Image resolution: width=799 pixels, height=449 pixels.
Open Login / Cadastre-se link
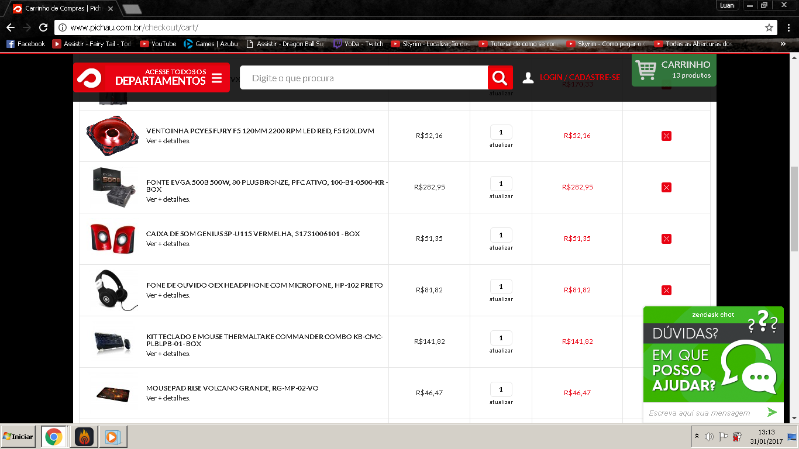(580, 77)
